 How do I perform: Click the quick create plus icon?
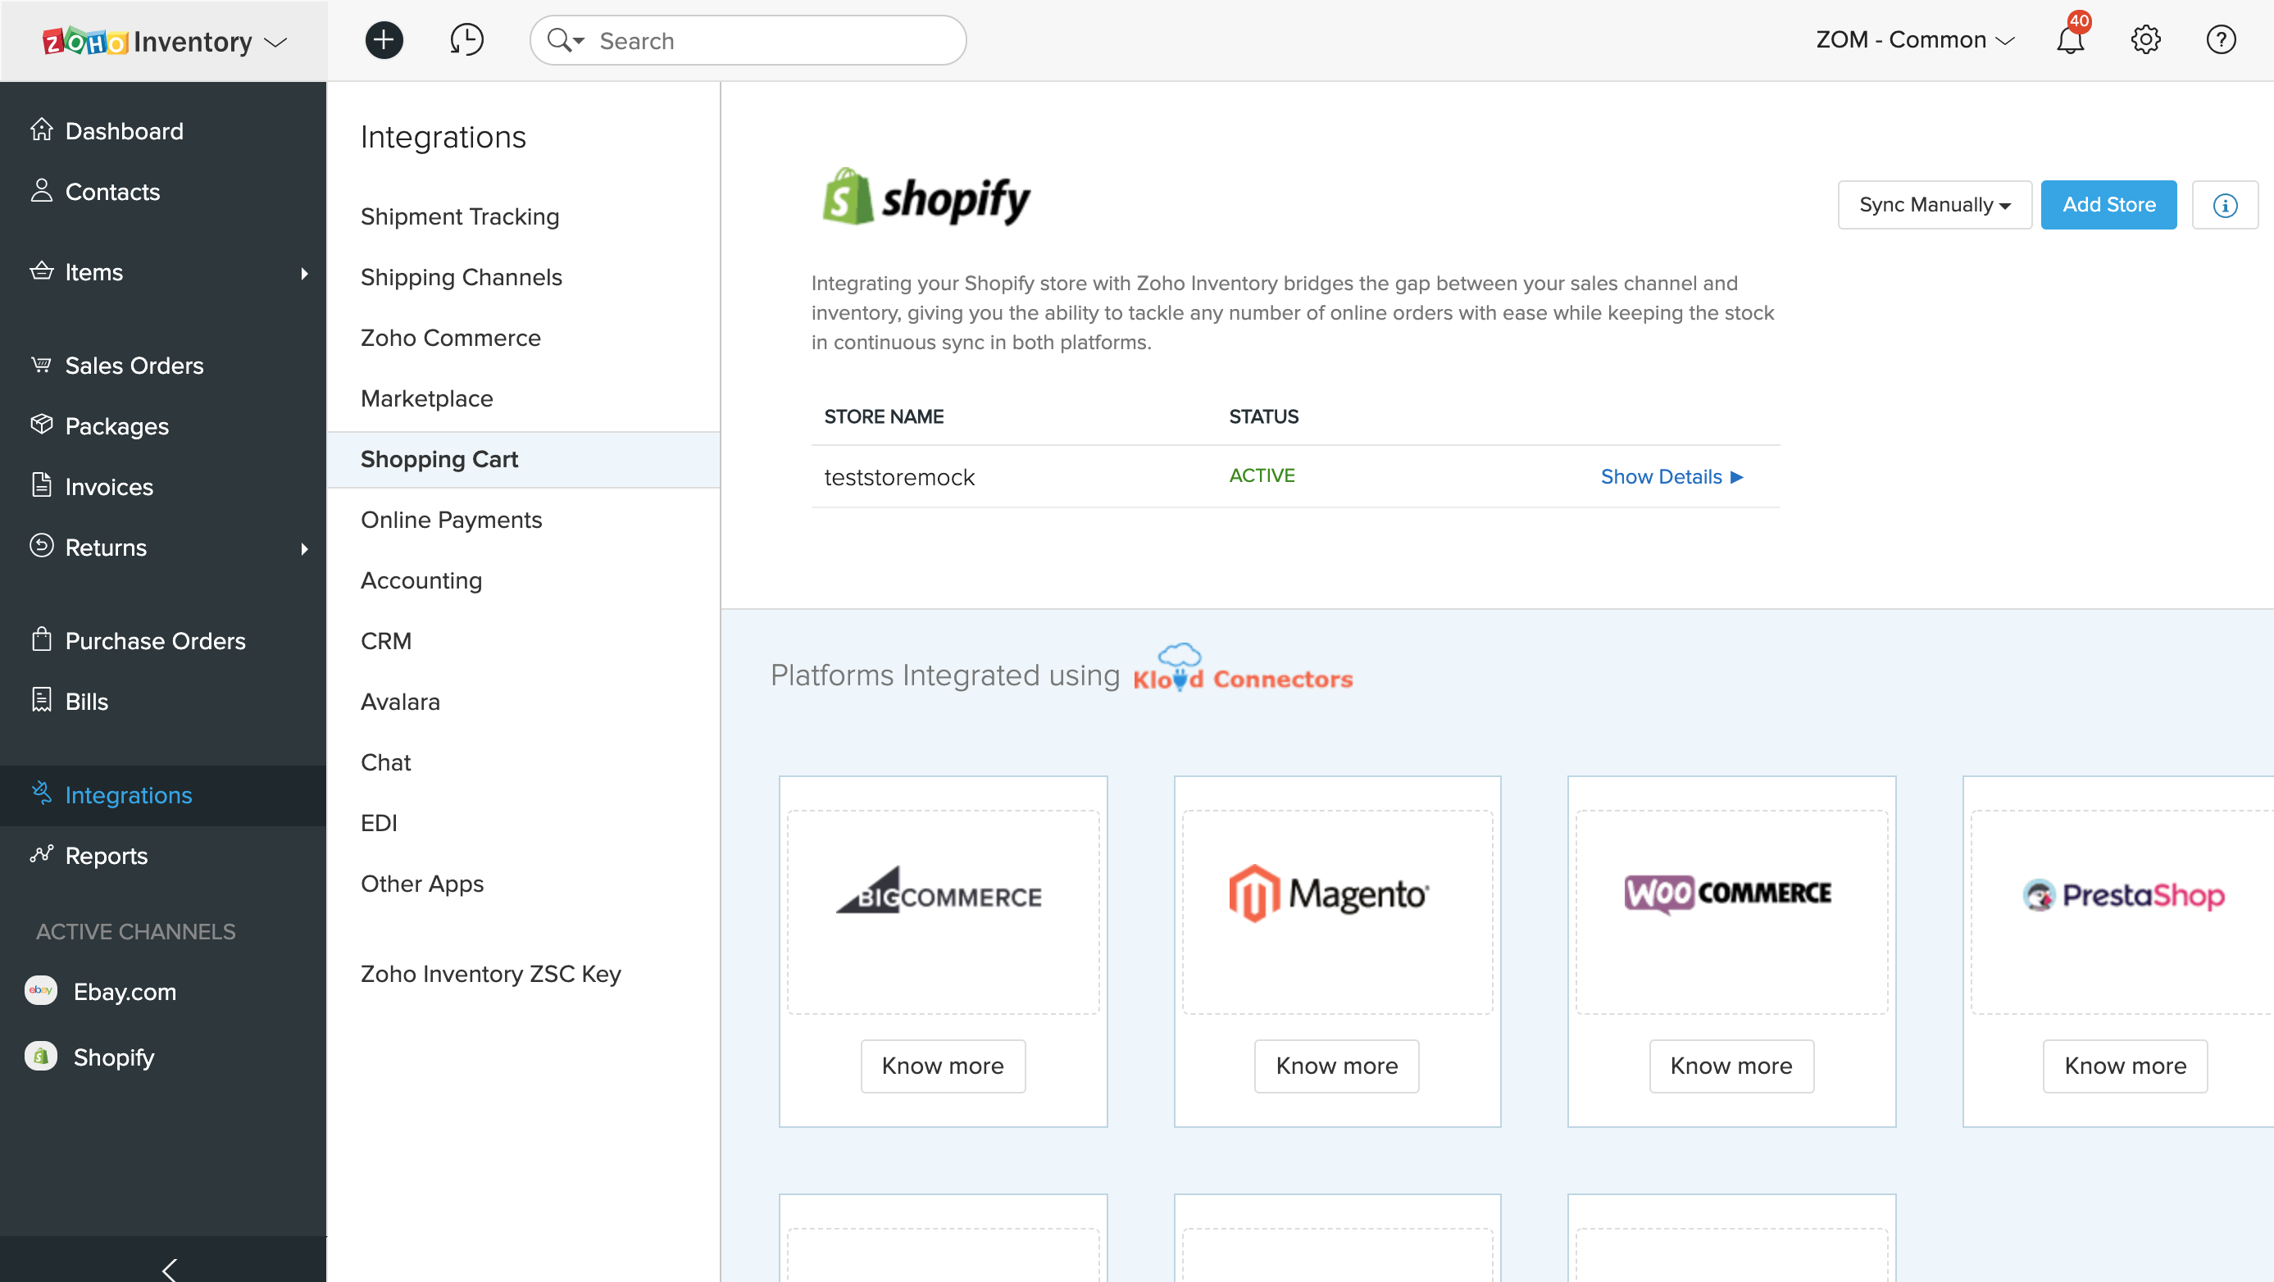pyautogui.click(x=384, y=39)
